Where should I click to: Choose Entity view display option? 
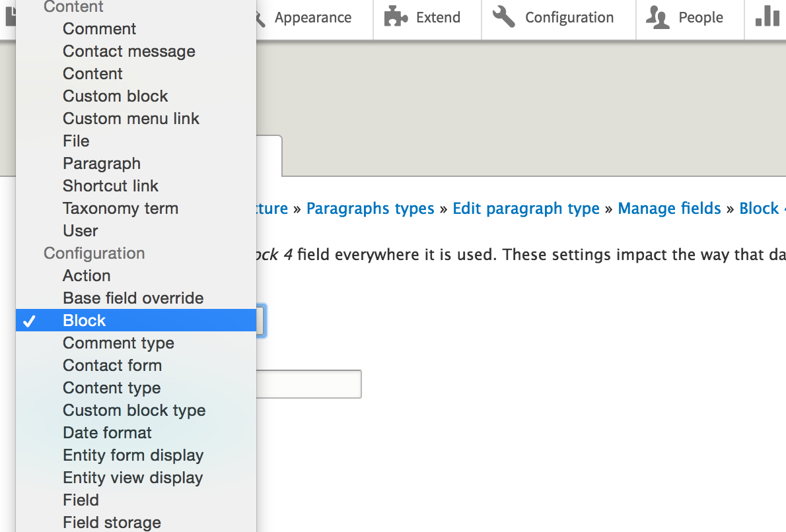click(136, 477)
